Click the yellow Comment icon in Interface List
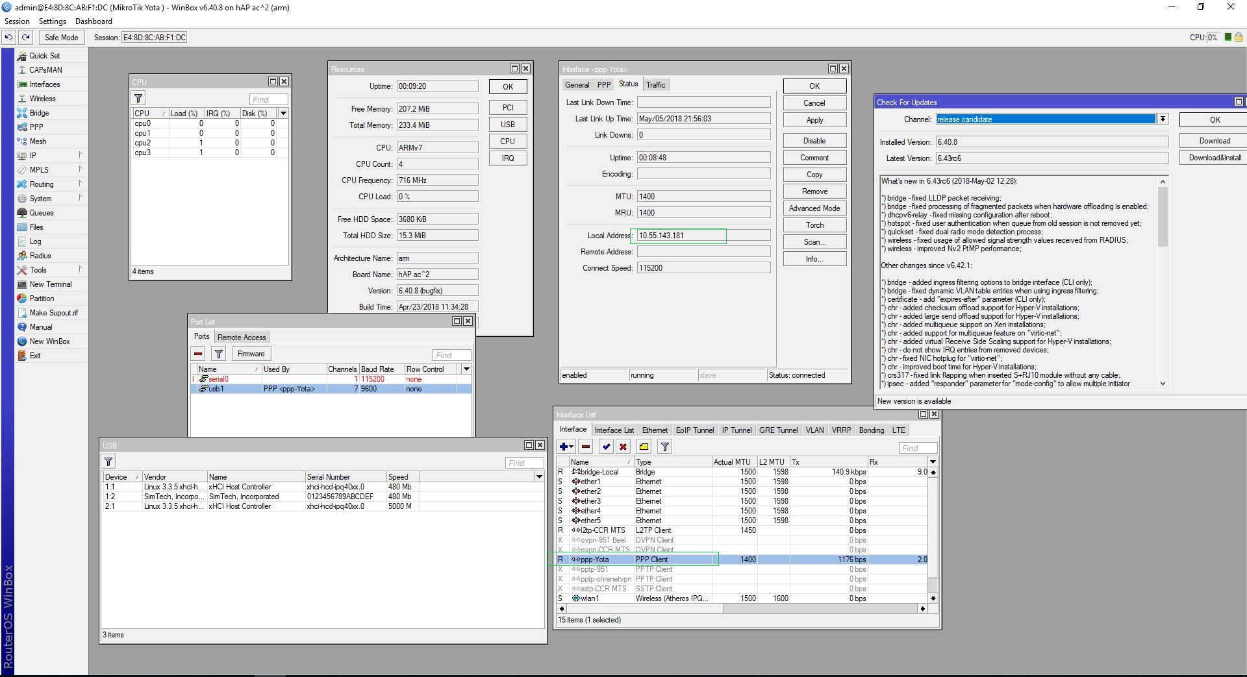1247x677 pixels. (644, 447)
